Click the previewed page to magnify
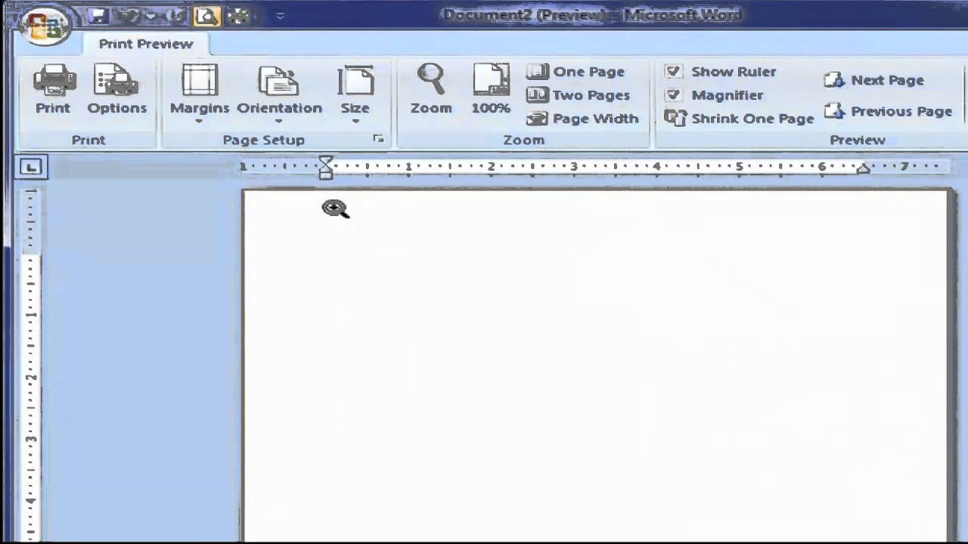The width and height of the screenshot is (968, 544). (596, 366)
